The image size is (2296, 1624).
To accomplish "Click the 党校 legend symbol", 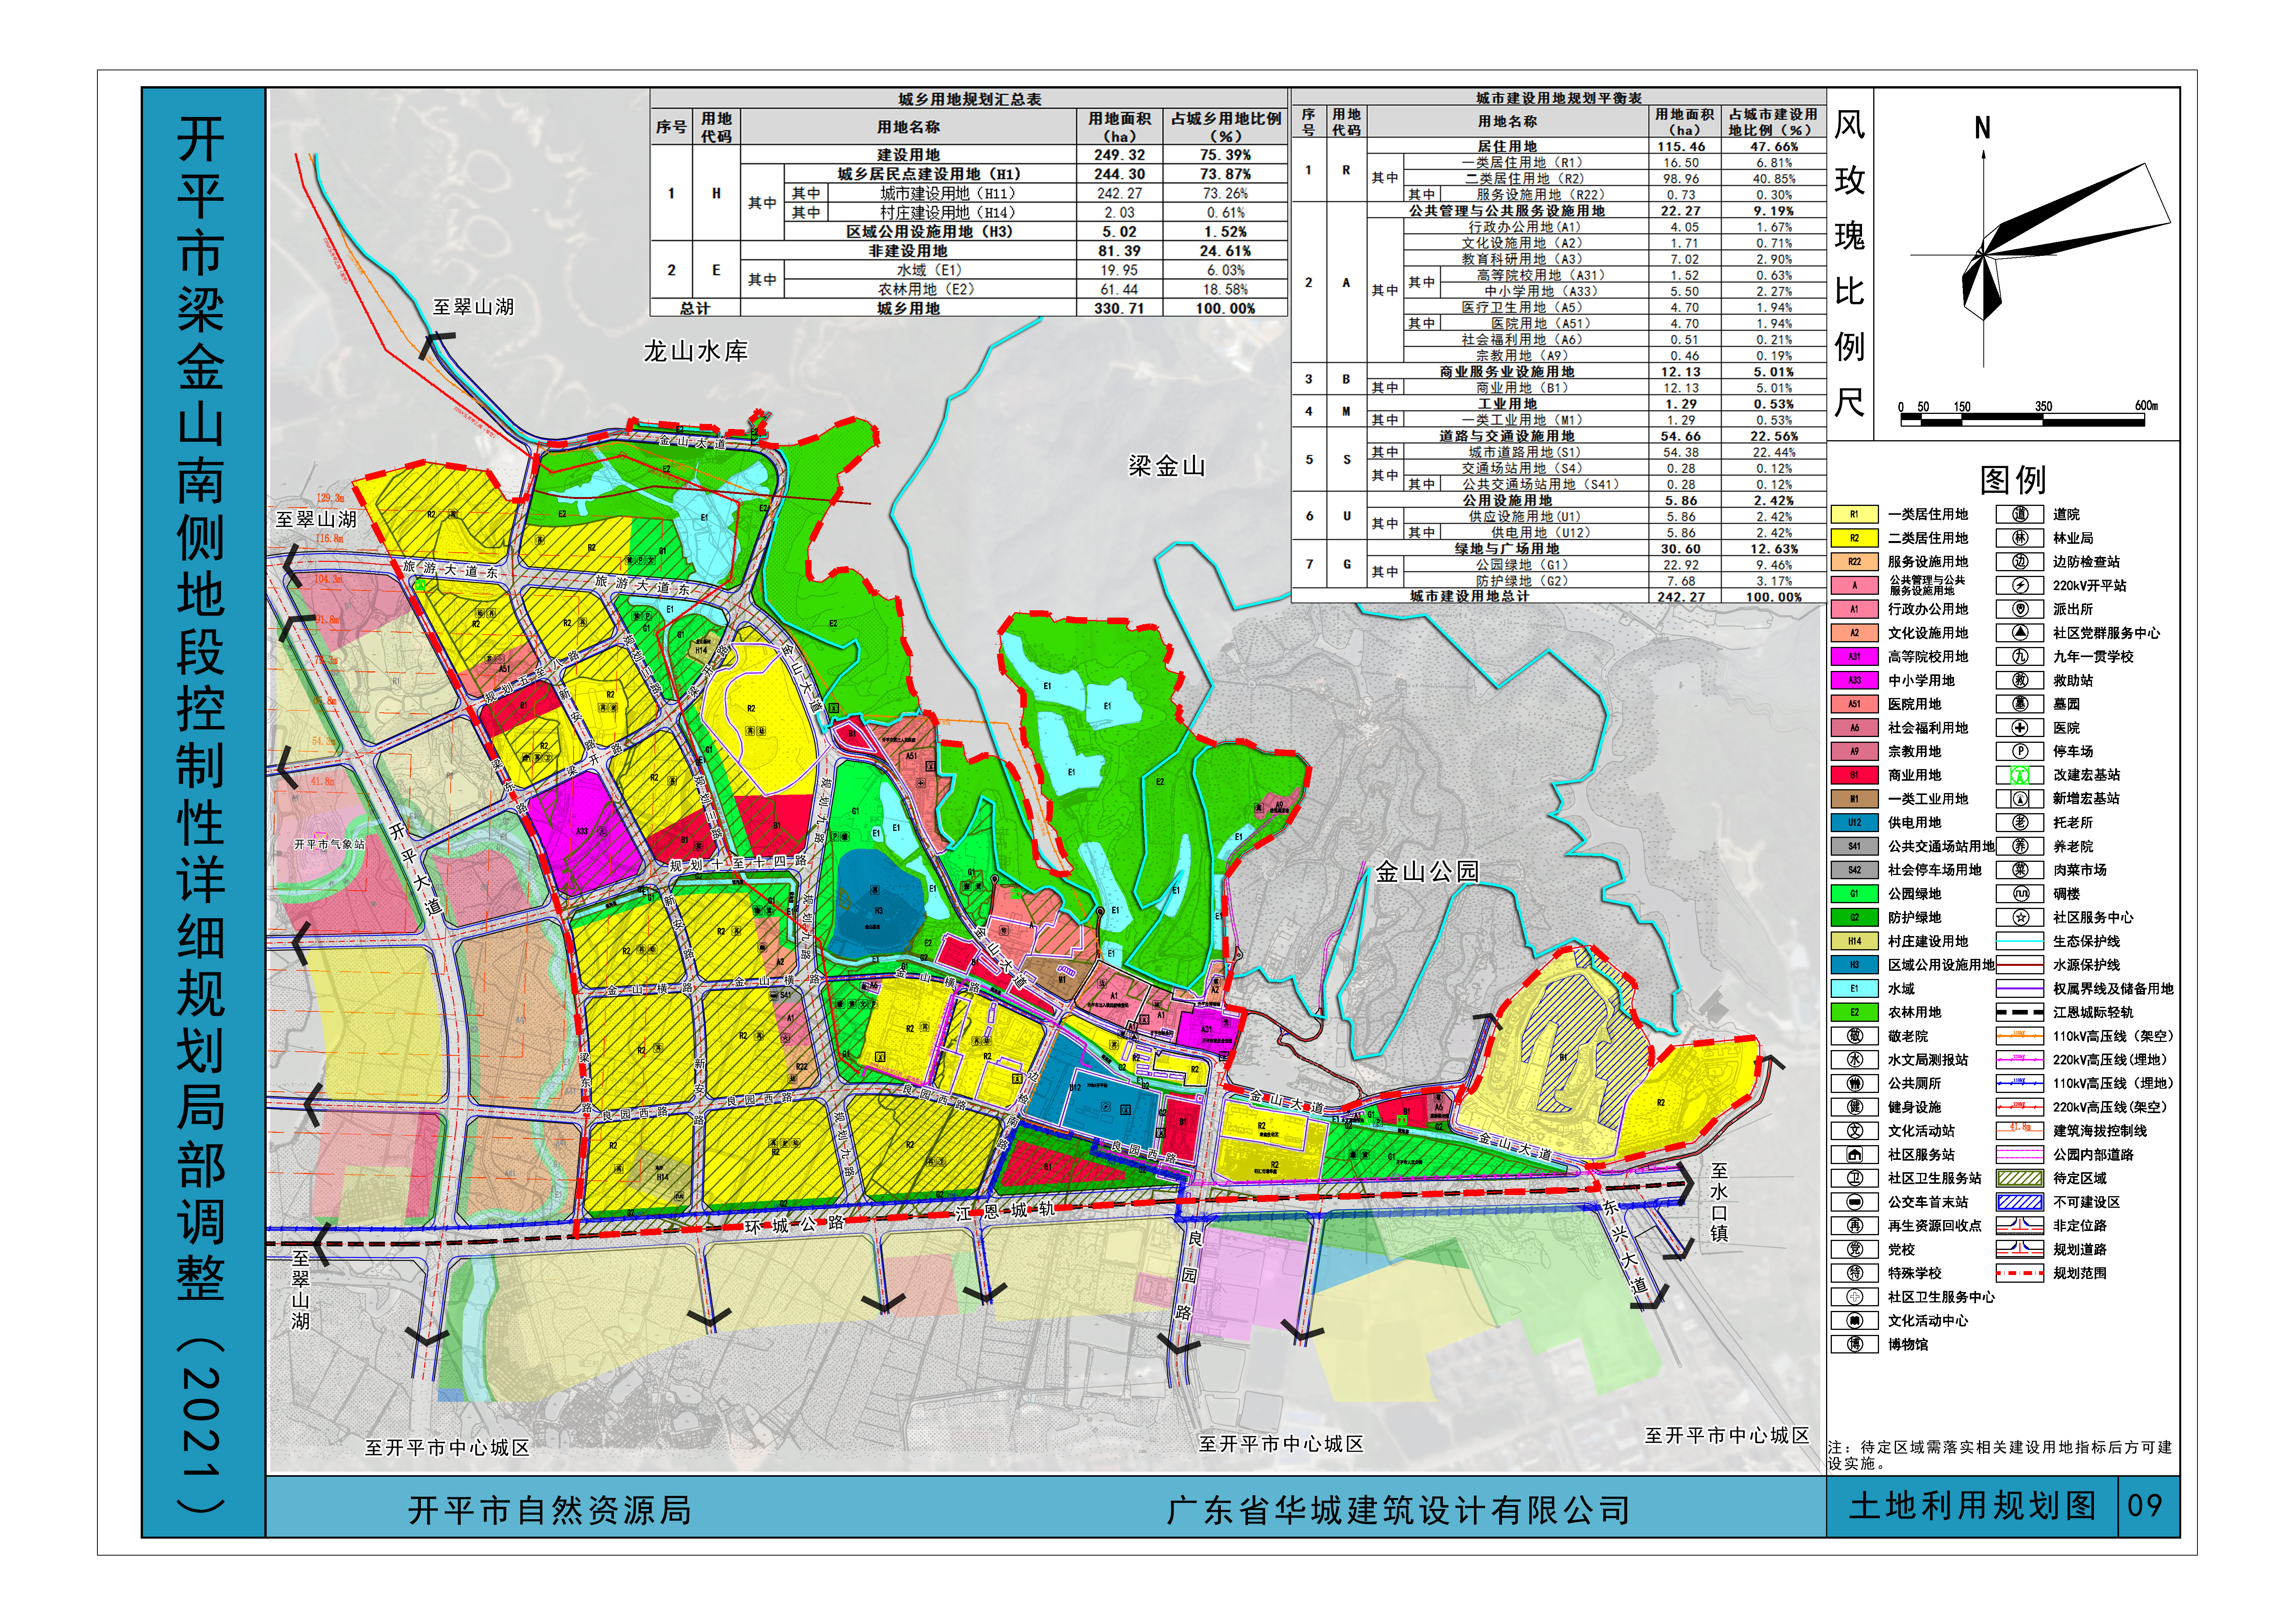I will point(1855,1250).
